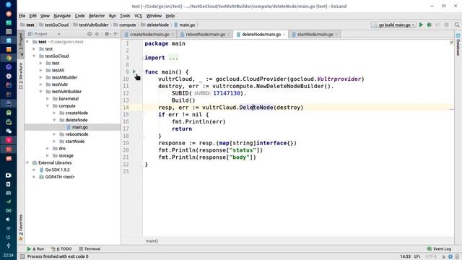The width and height of the screenshot is (462, 260).
Task: Click the main() breadcrumb below the editor
Action: click(152, 240)
